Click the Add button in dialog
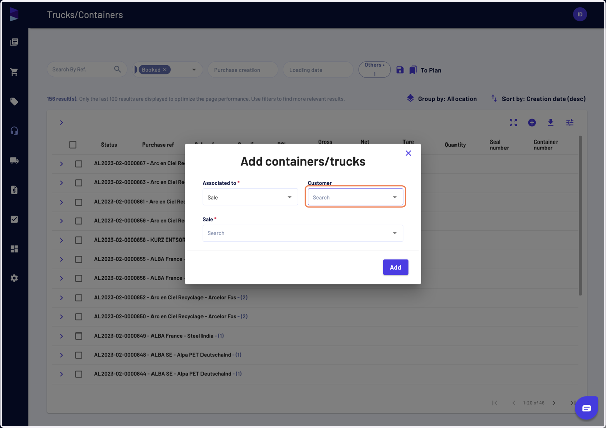Screen dimensions: 606x428 [x=395, y=267]
